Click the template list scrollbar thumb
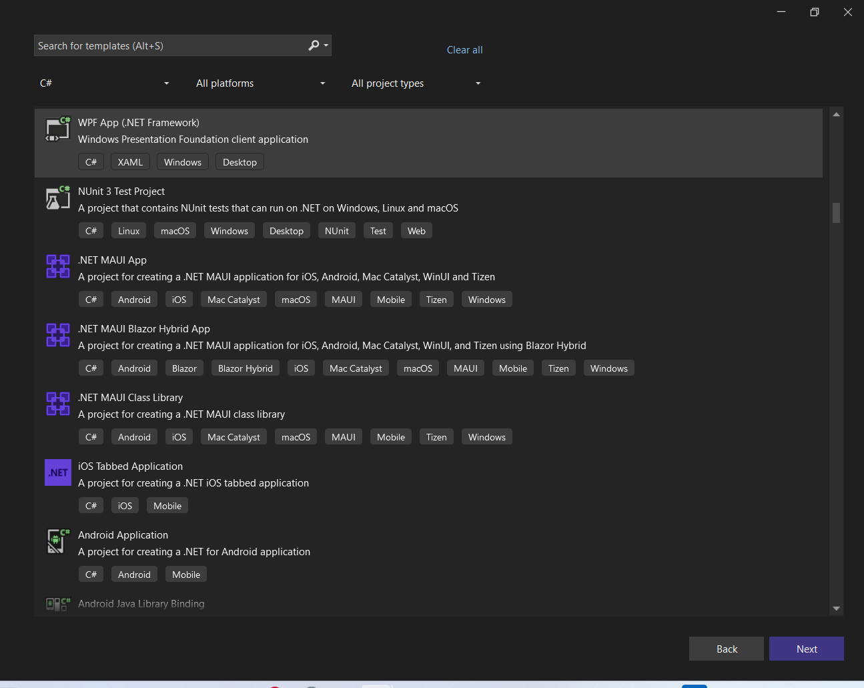Viewport: 864px width, 688px height. click(836, 213)
